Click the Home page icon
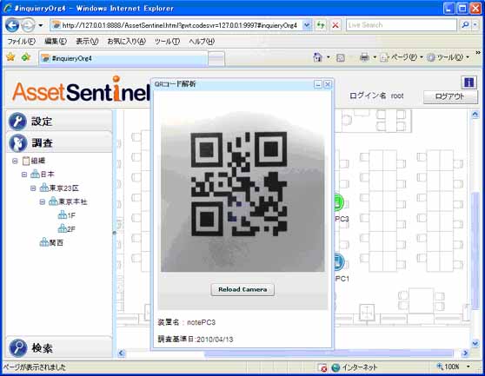This screenshot has height=376, width=485. click(x=317, y=57)
